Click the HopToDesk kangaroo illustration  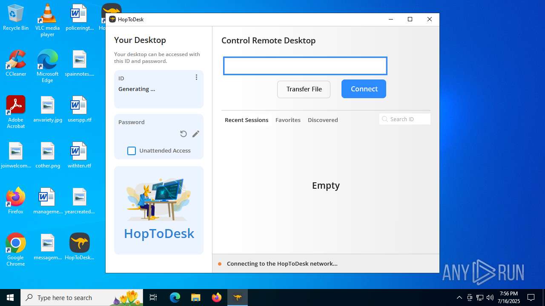point(159,199)
